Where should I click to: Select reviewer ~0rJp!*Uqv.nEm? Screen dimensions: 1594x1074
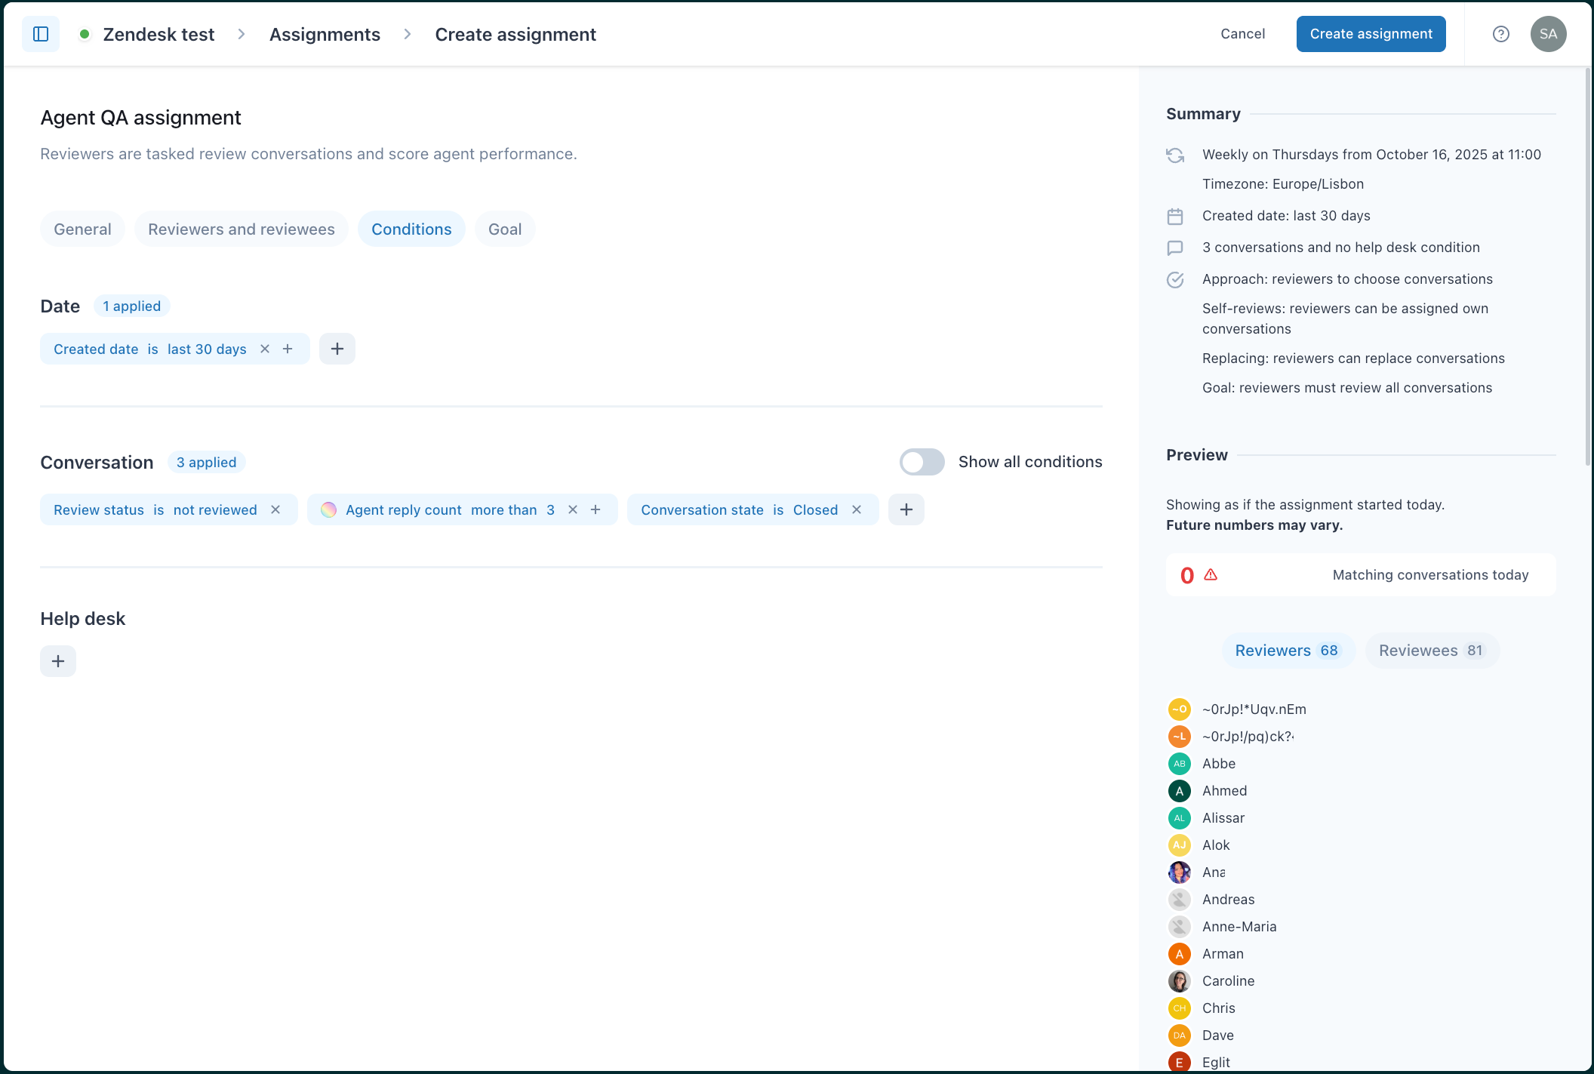(x=1254, y=709)
